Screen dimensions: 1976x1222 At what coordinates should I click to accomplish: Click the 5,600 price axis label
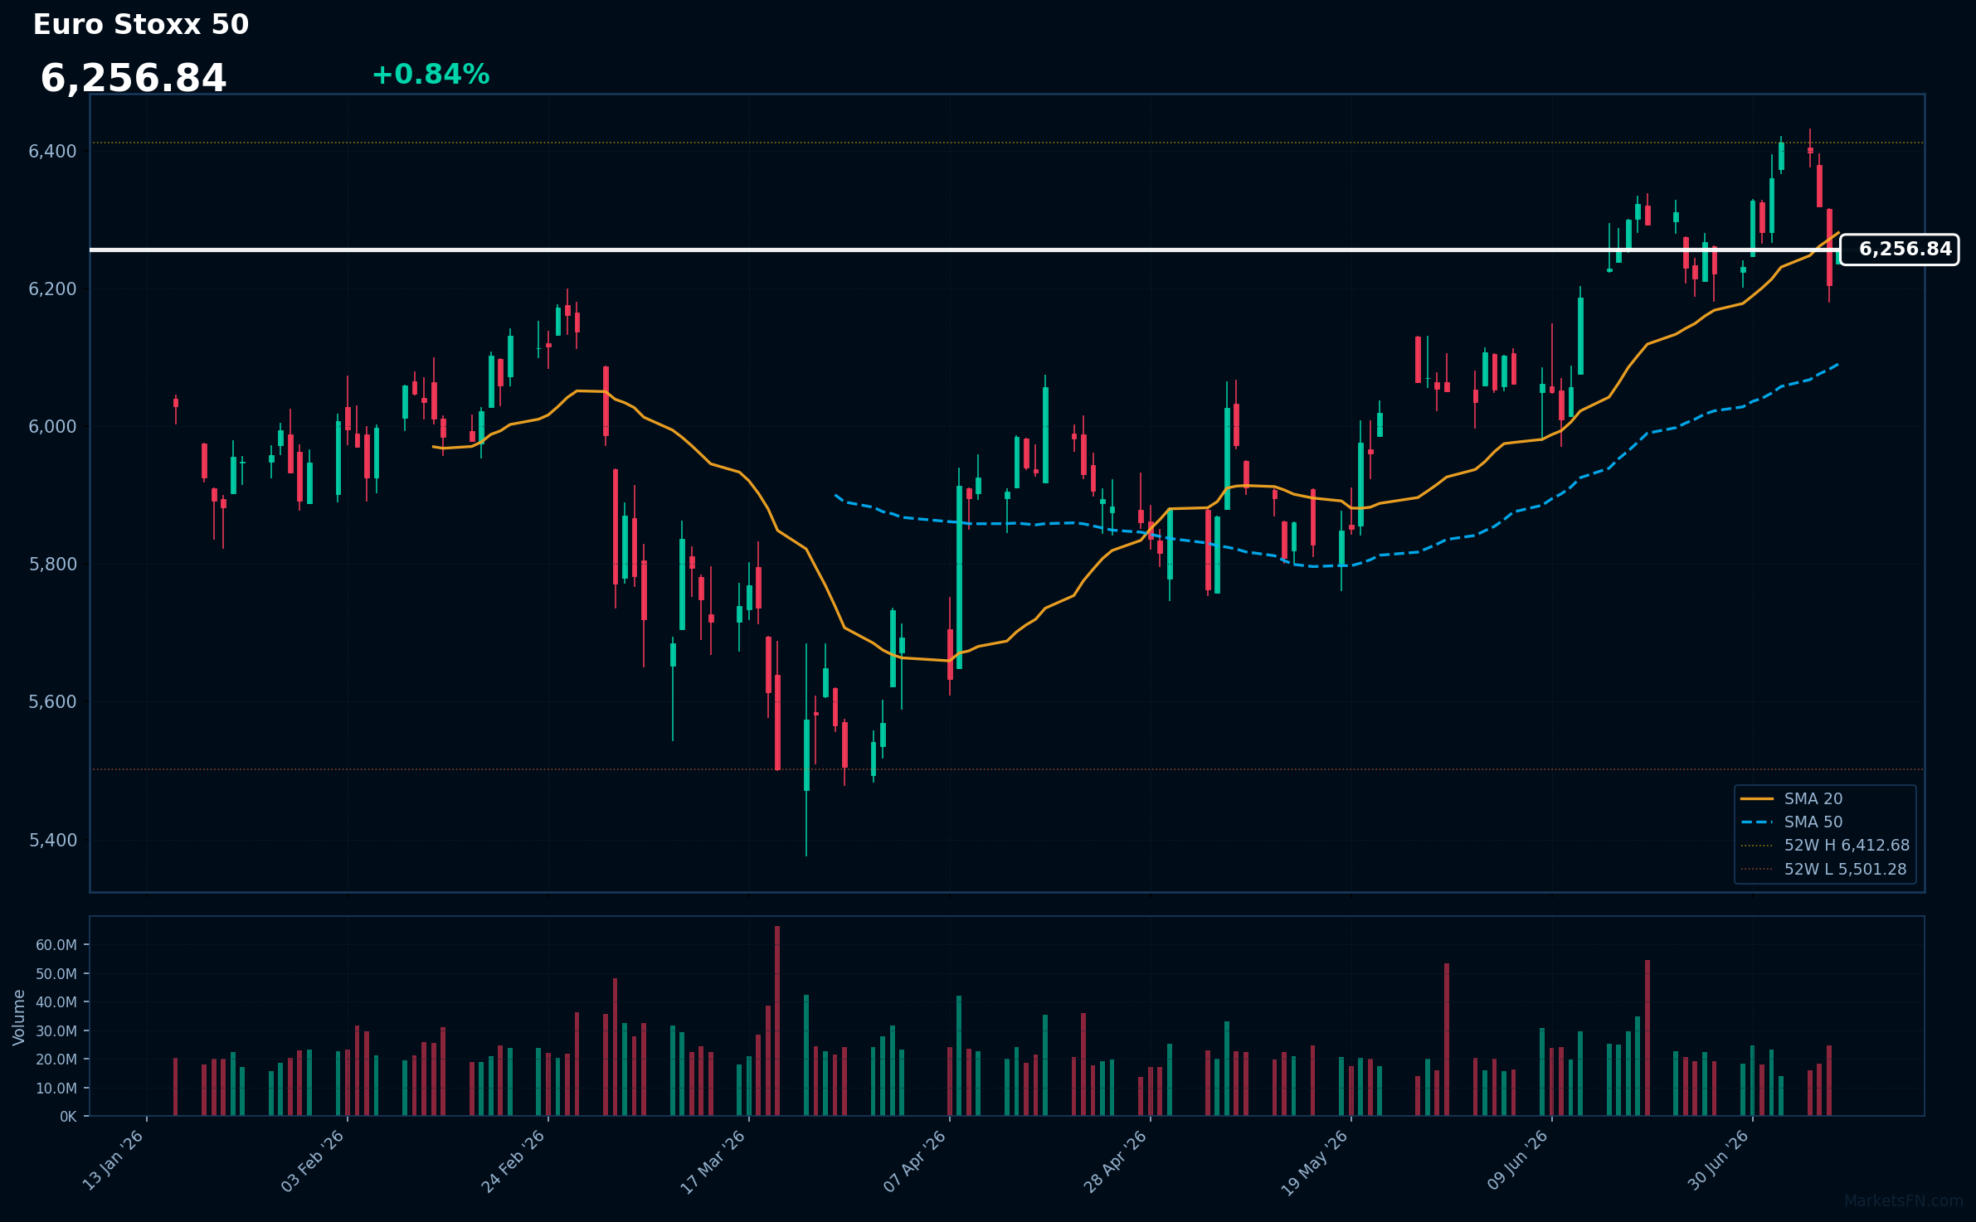tap(52, 702)
